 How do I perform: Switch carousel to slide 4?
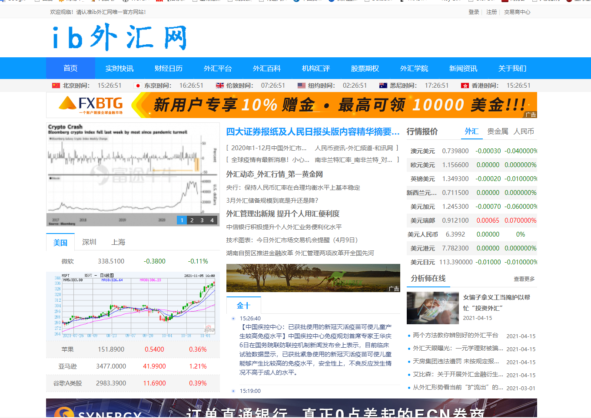tap(212, 220)
